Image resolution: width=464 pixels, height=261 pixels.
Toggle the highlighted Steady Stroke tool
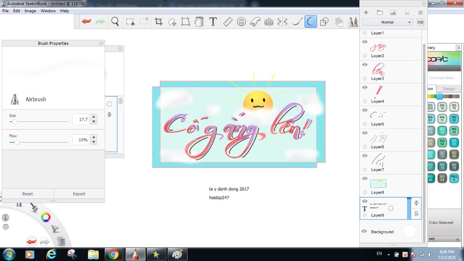pyautogui.click(x=311, y=22)
